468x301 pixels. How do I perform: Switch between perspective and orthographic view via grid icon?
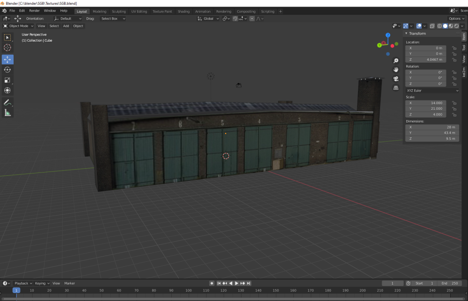point(396,87)
